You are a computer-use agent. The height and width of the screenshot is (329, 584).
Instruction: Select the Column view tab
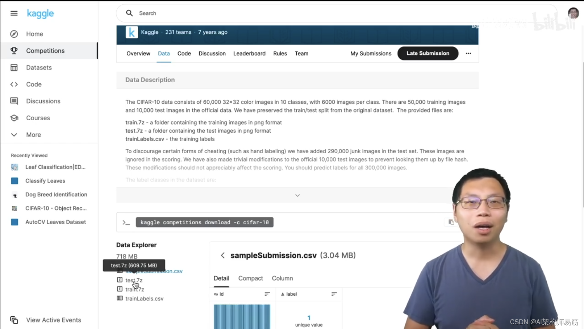tap(282, 278)
